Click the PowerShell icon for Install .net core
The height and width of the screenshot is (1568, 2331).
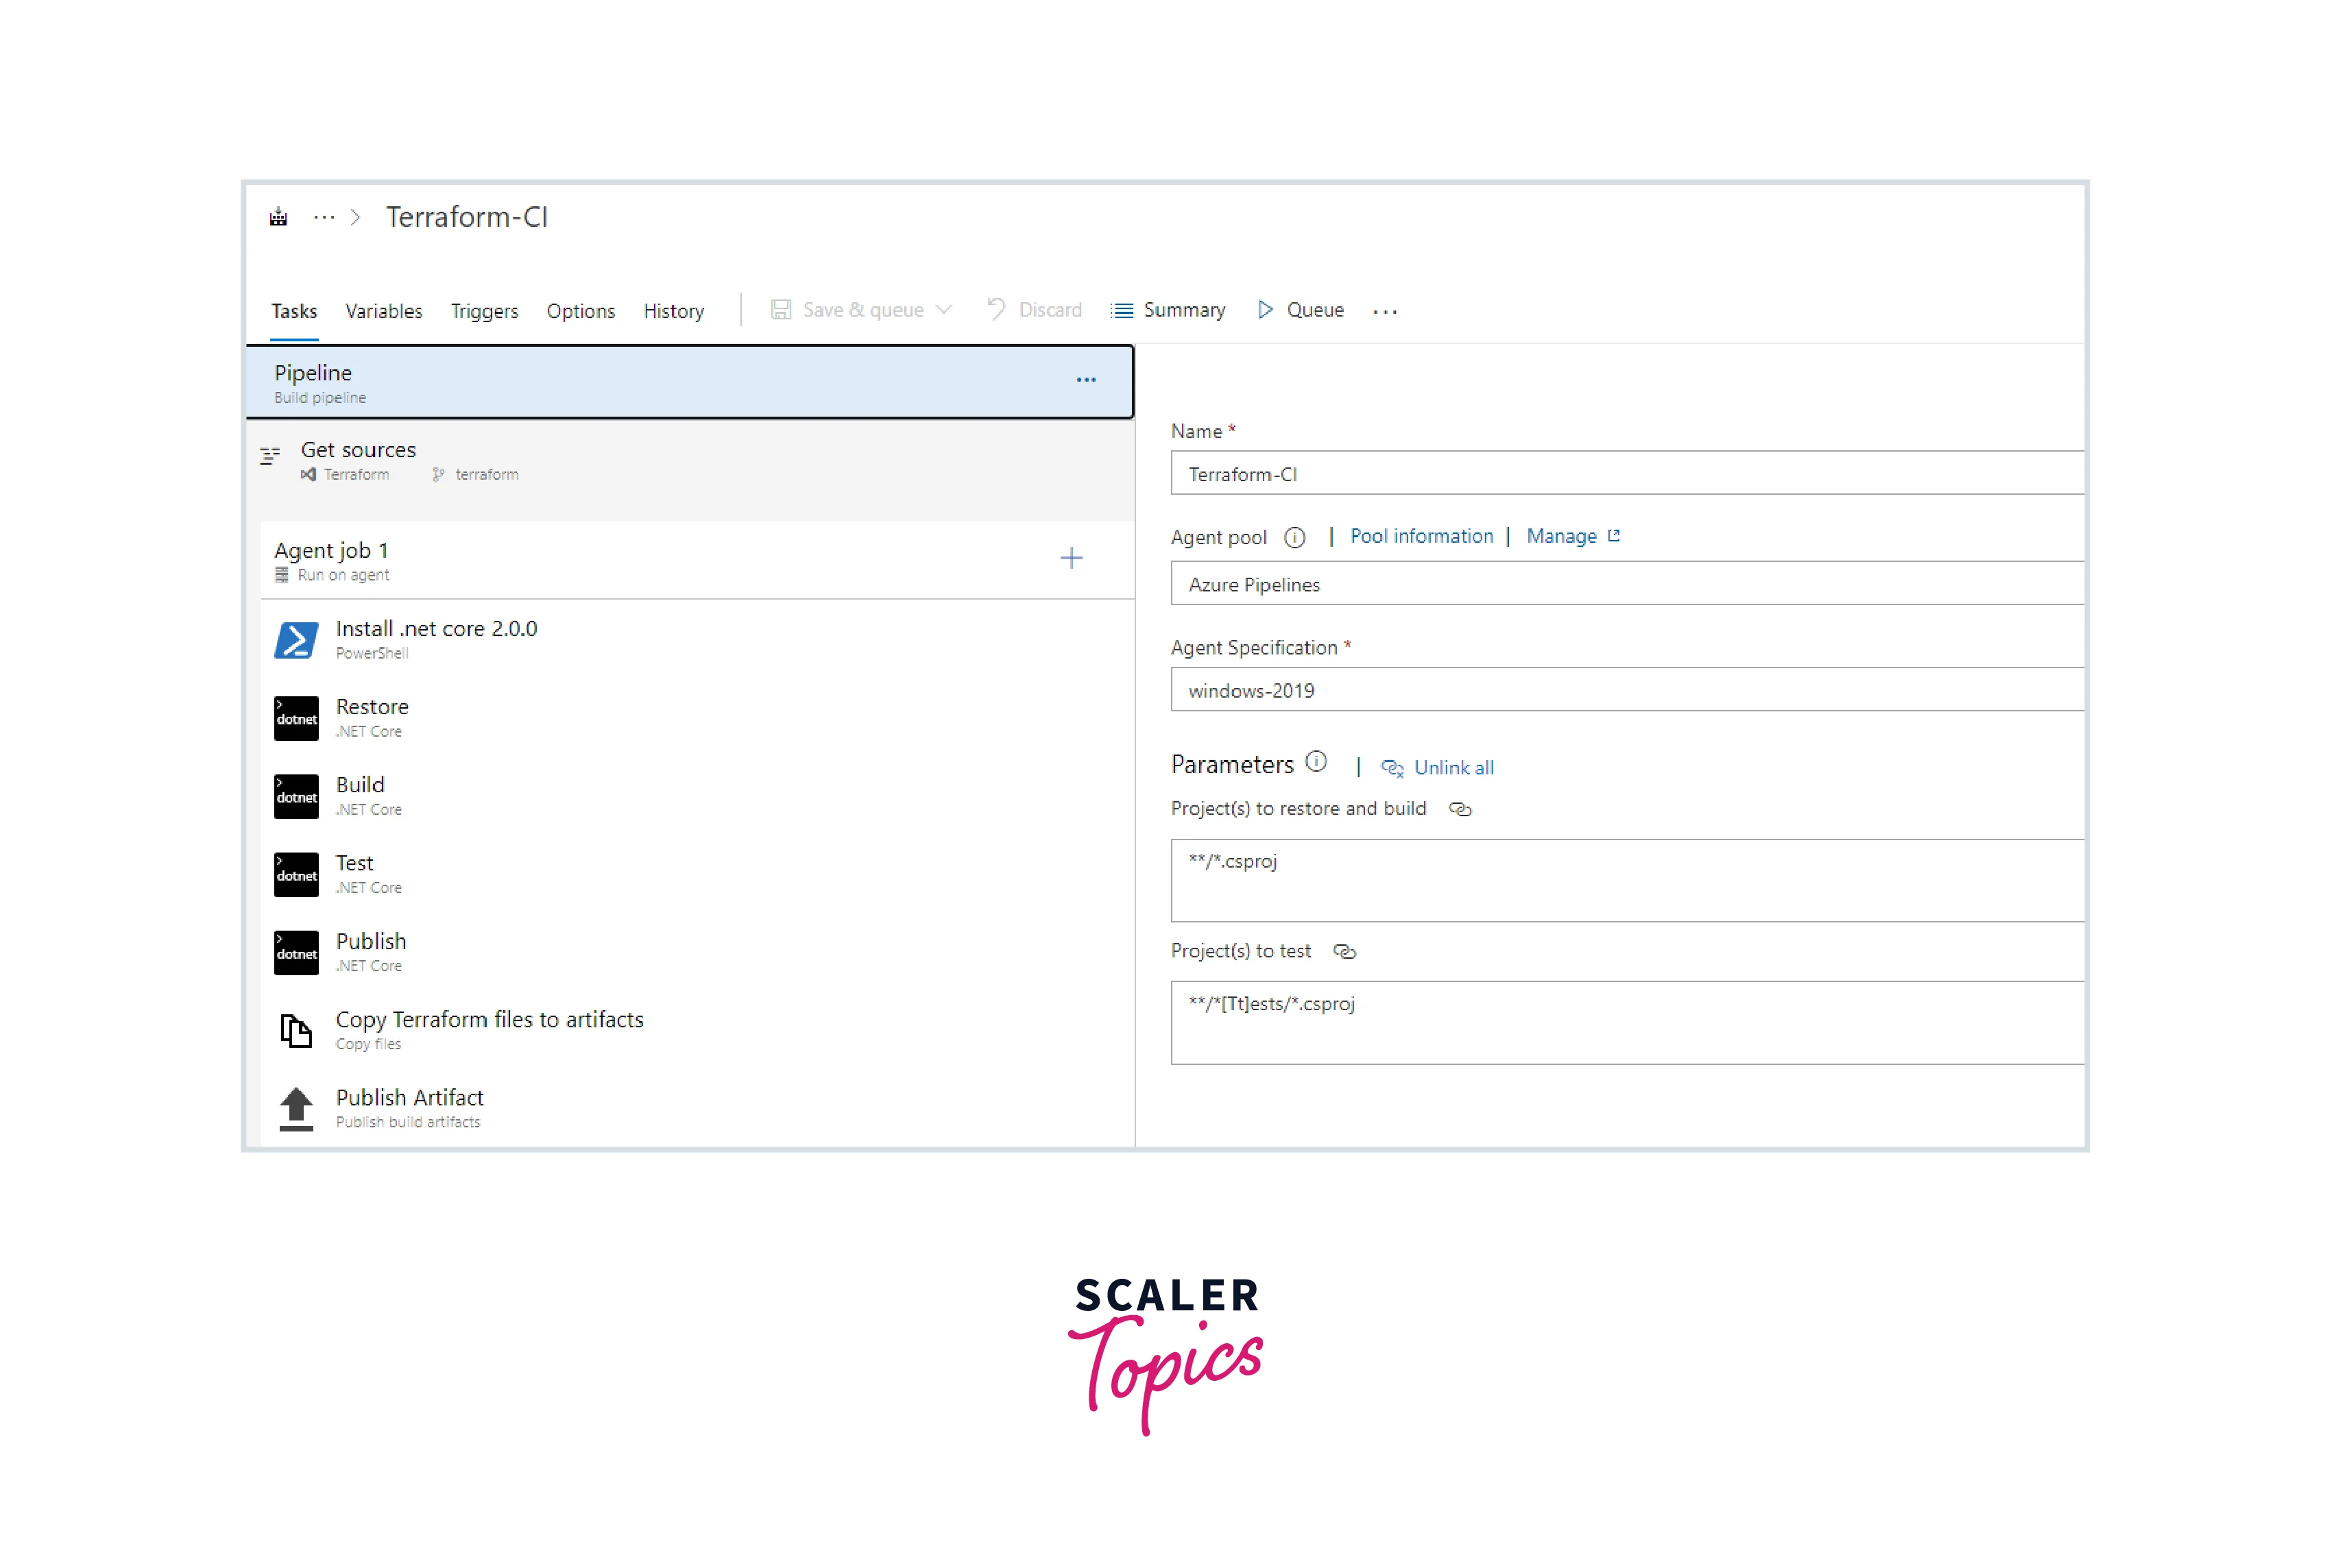click(296, 640)
